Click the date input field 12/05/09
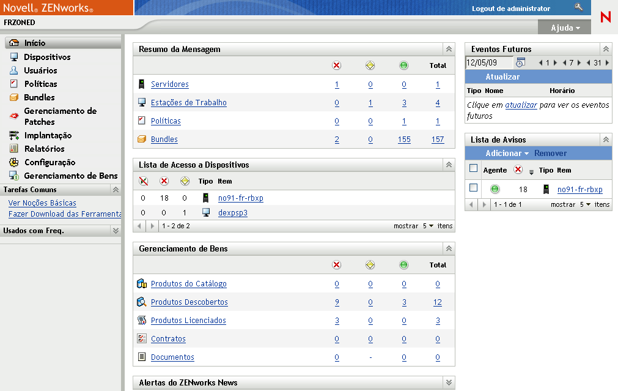Screen dimensions: 618x391 click(x=489, y=62)
